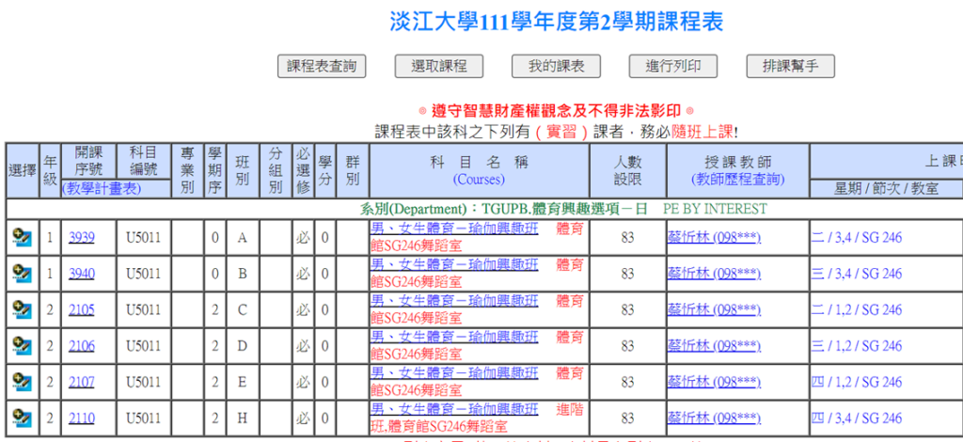Click the class letter E cell
The image size is (963, 442).
point(242,383)
